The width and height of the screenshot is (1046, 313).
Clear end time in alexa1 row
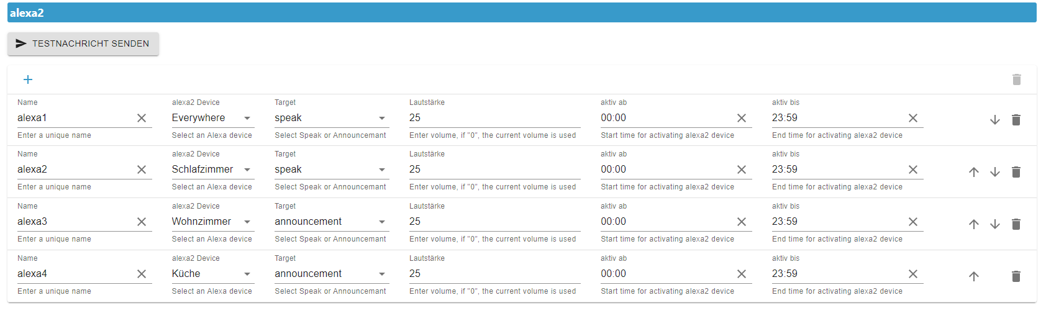point(913,118)
